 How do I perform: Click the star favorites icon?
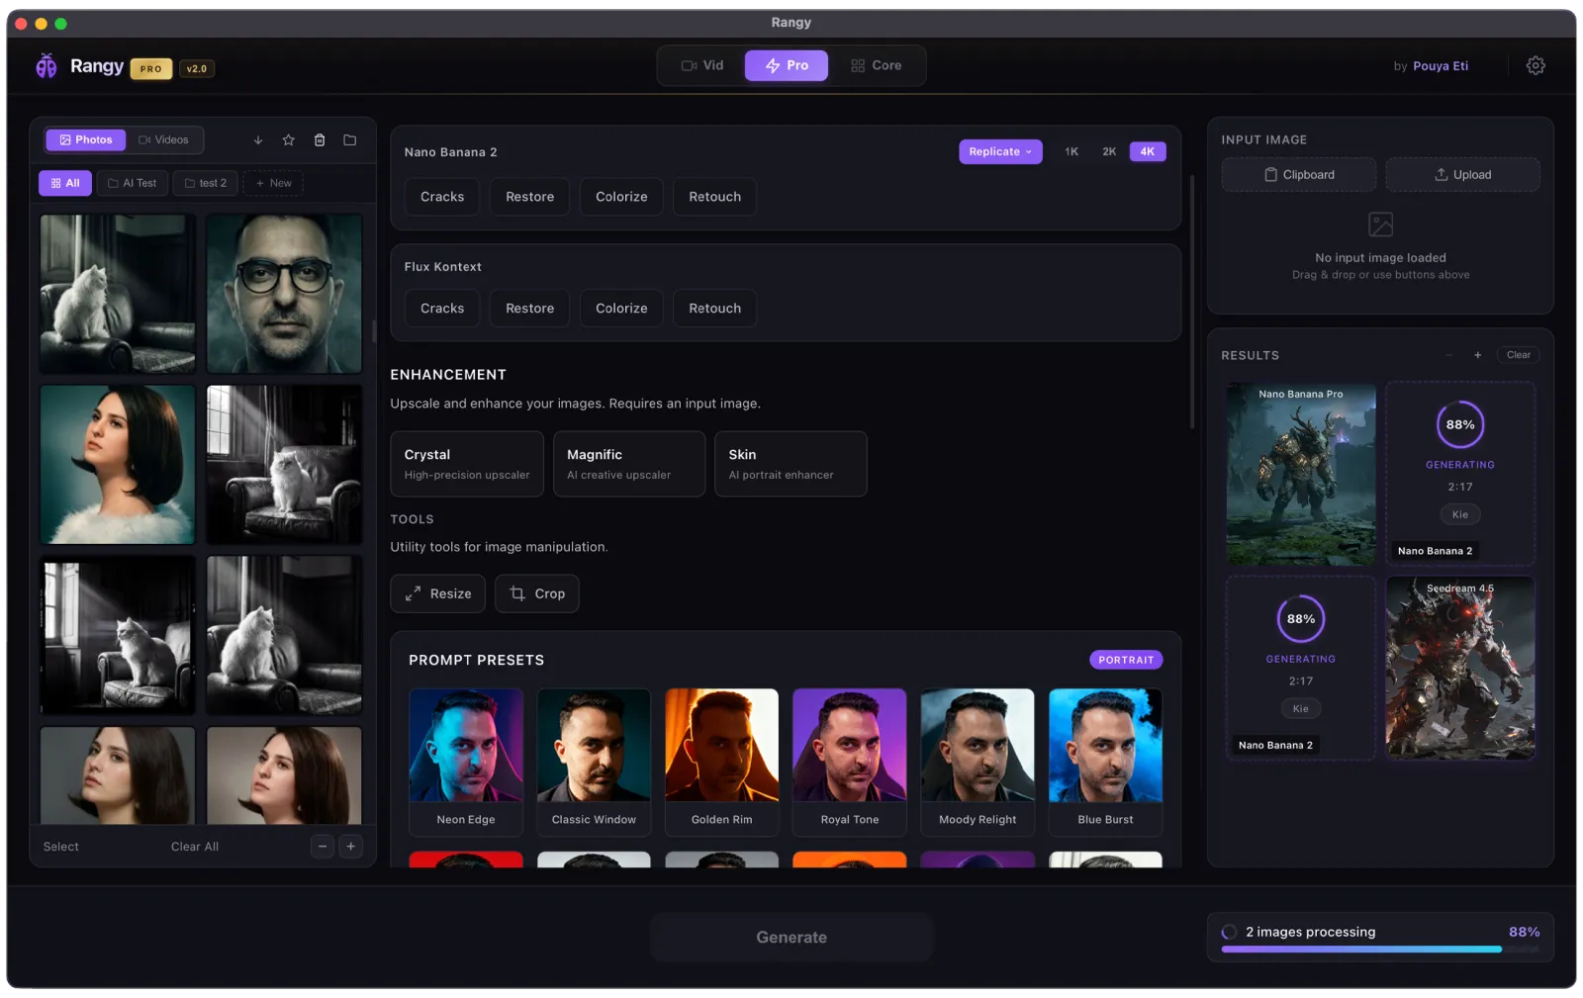point(288,140)
